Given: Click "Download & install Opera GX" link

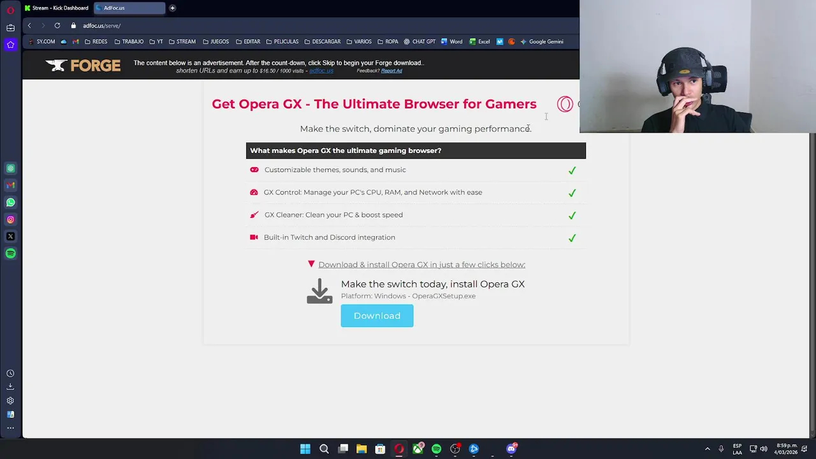Looking at the screenshot, I should coord(421,265).
